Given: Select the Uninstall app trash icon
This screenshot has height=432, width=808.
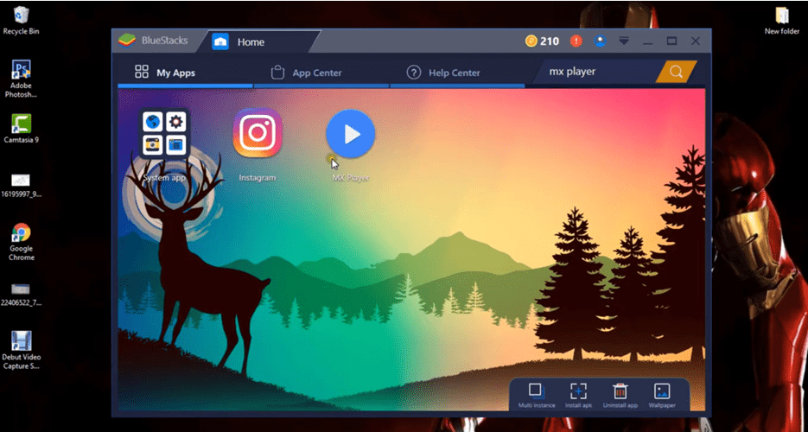Looking at the screenshot, I should 620,391.
